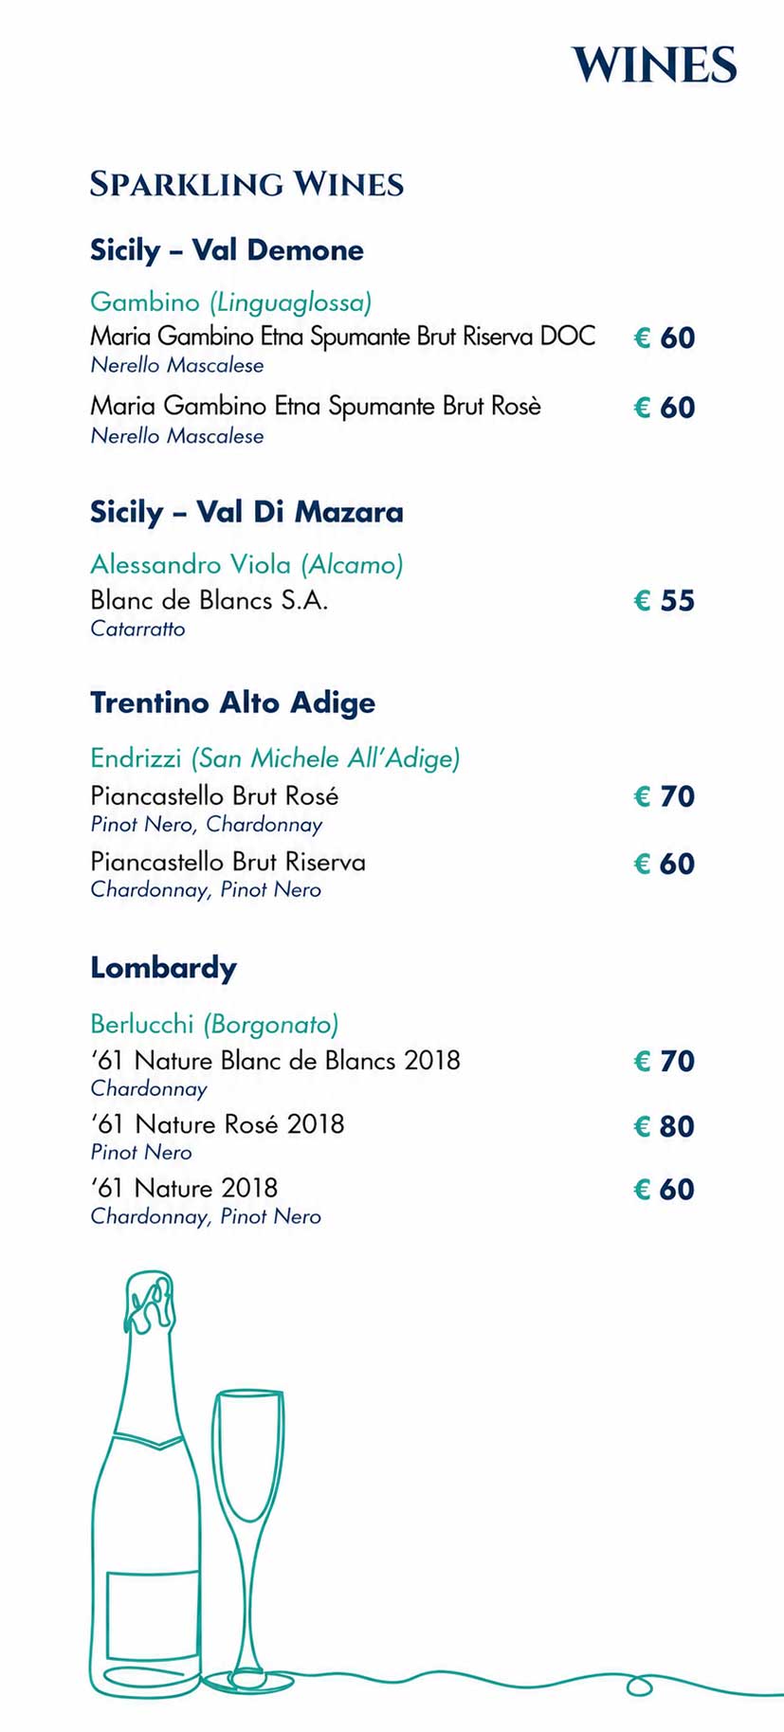This screenshot has width=784, height=1732.
Task: Select the Piancastello Brut Rosé wine
Action: (x=214, y=795)
